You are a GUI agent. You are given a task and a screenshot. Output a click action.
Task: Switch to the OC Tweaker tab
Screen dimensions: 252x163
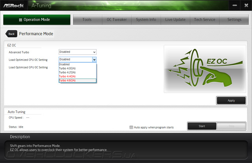click(x=117, y=20)
